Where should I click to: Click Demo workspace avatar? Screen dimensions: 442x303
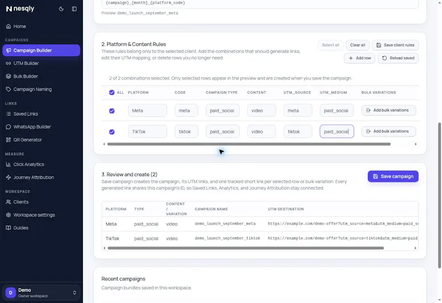[10, 293]
